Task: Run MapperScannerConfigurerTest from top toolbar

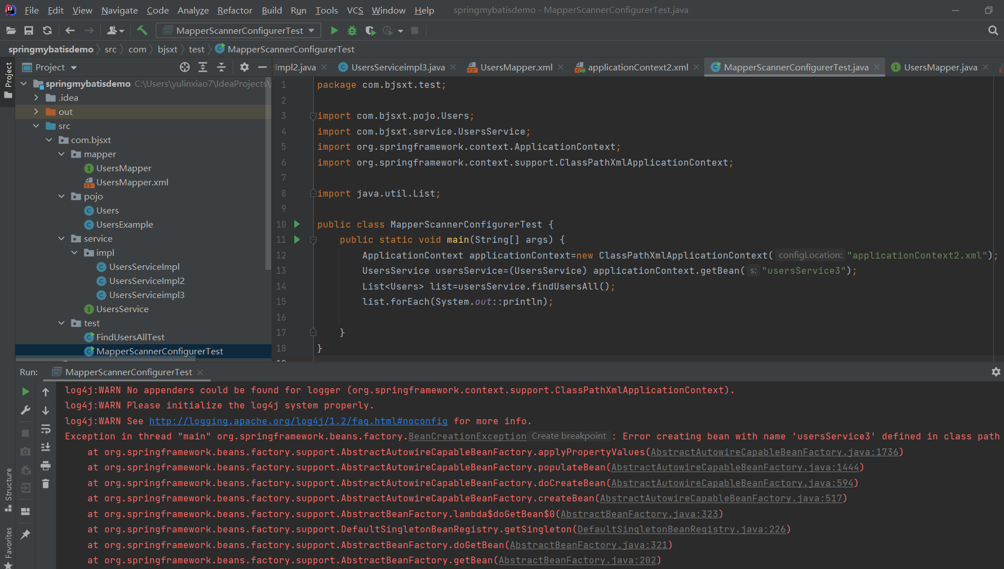Action: click(334, 30)
